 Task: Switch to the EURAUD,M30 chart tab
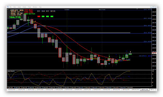coord(50,89)
